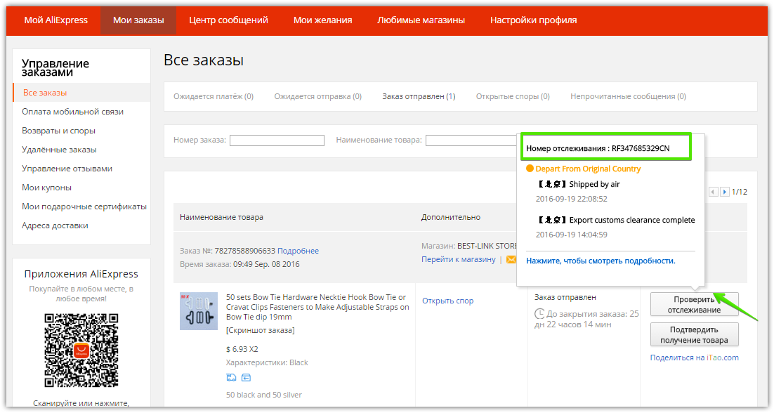
Task: Open the Мой AliExpress tab
Action: tap(55, 20)
